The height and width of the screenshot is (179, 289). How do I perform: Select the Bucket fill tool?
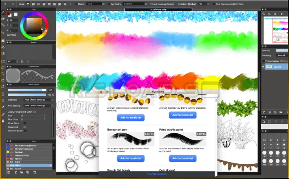tap(3, 47)
